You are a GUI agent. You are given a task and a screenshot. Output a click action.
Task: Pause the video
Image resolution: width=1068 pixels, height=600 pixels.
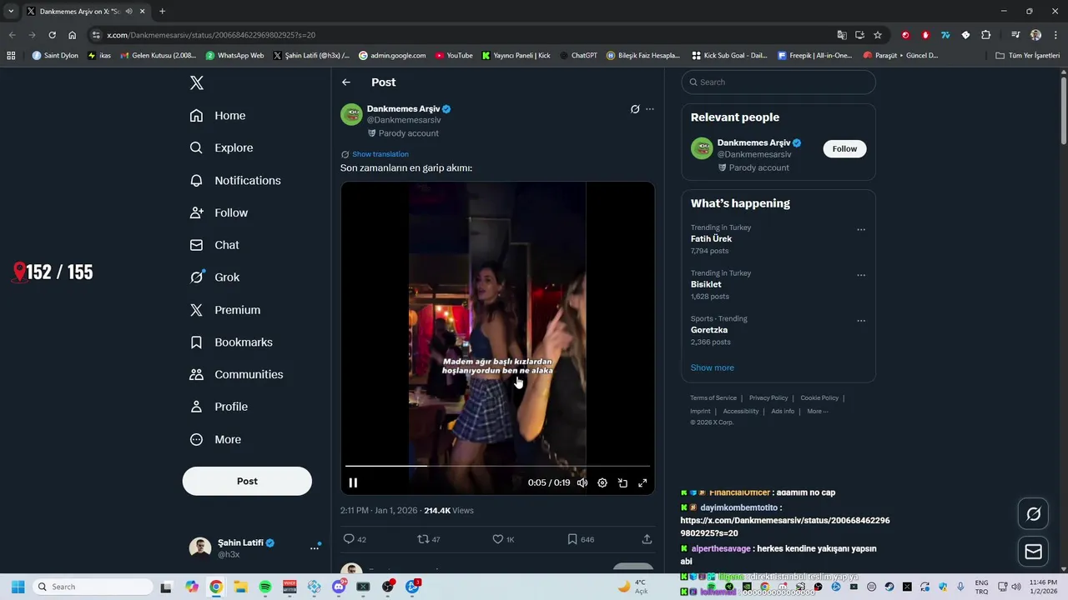353,482
